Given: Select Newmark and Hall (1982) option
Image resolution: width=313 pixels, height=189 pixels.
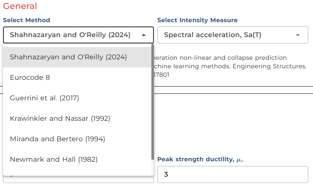Looking at the screenshot, I should [x=53, y=159].
